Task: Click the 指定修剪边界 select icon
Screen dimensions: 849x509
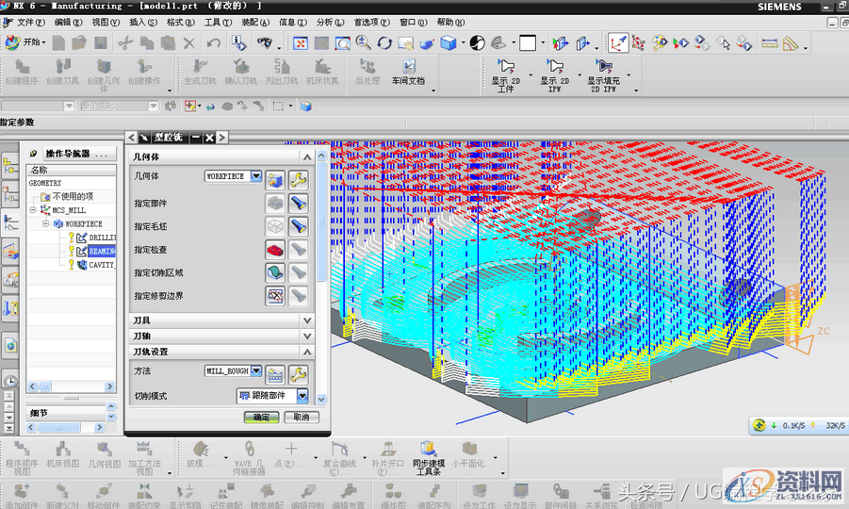Action: (275, 296)
